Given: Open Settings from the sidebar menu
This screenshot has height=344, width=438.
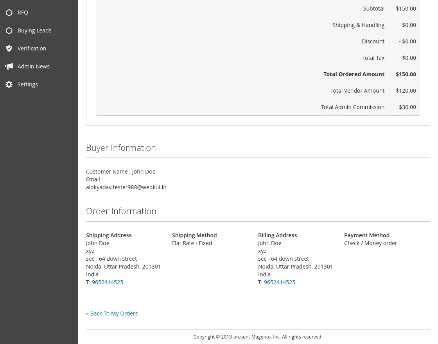Looking at the screenshot, I should [x=28, y=84].
